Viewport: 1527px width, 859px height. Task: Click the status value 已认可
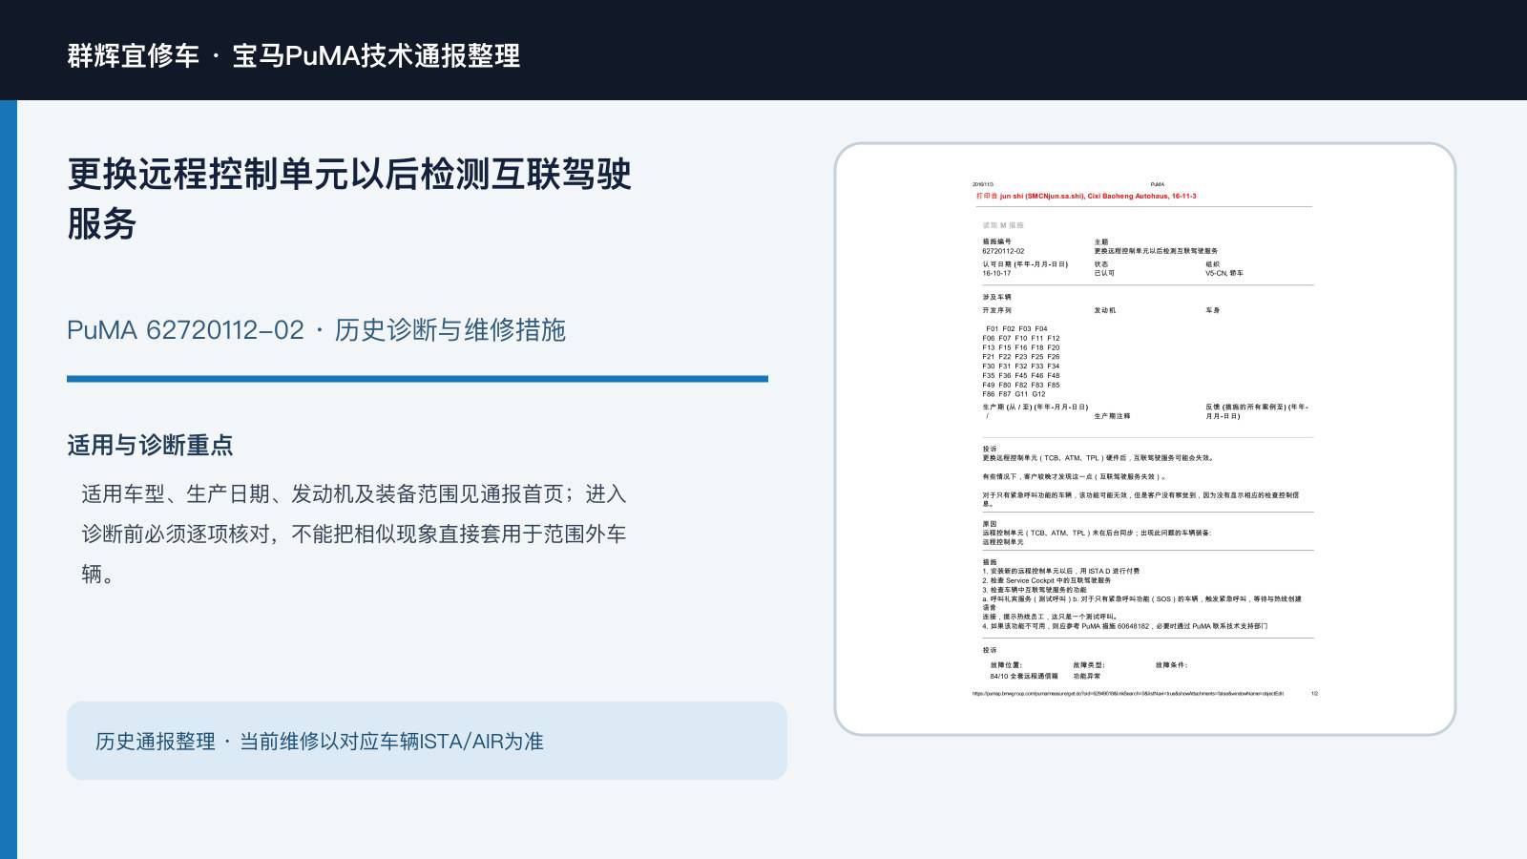[x=1104, y=273]
